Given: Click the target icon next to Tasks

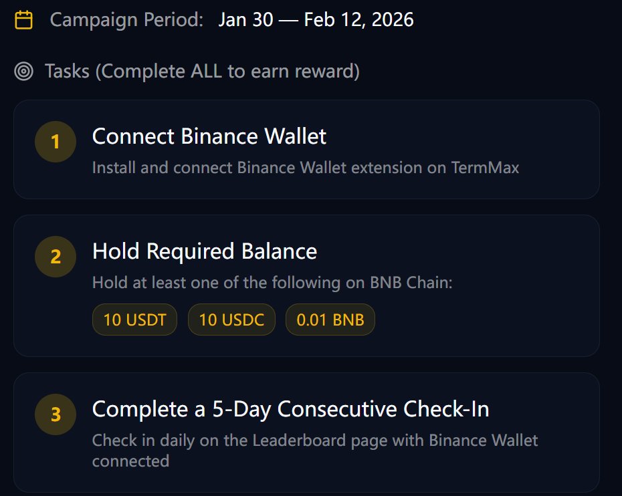Looking at the screenshot, I should [24, 72].
